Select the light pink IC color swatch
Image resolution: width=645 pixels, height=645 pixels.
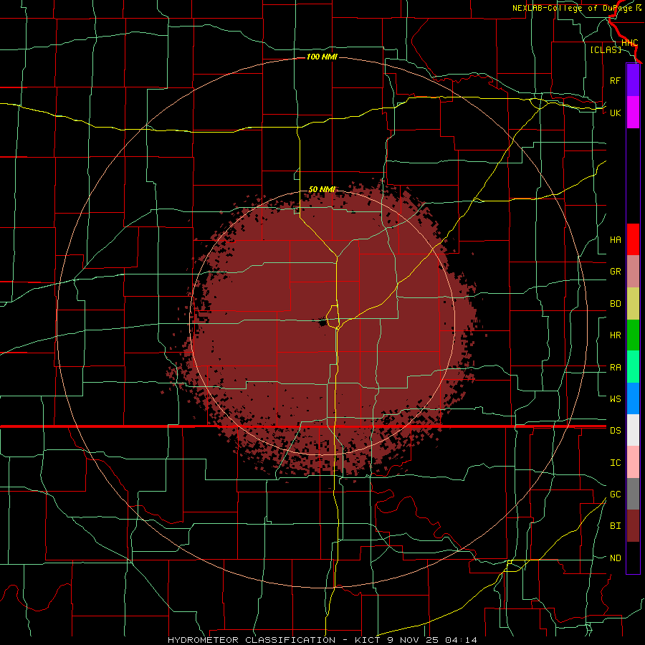coord(633,462)
